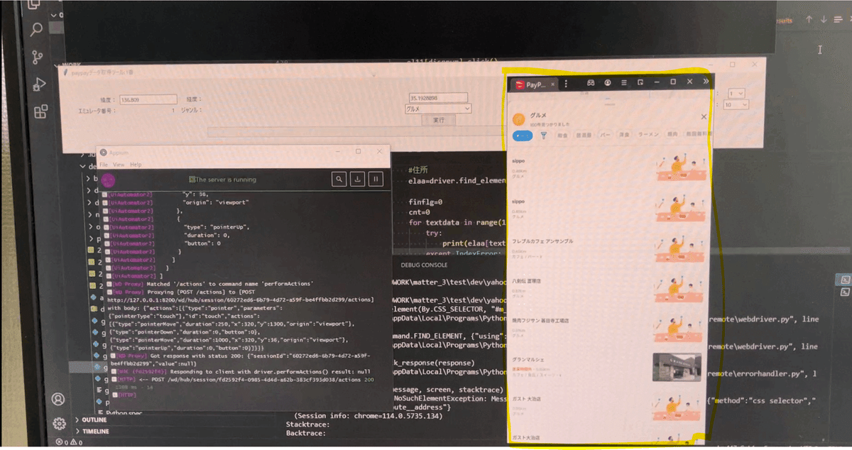Click the cnt=0 code line
The image size is (852, 450).
pos(420,212)
